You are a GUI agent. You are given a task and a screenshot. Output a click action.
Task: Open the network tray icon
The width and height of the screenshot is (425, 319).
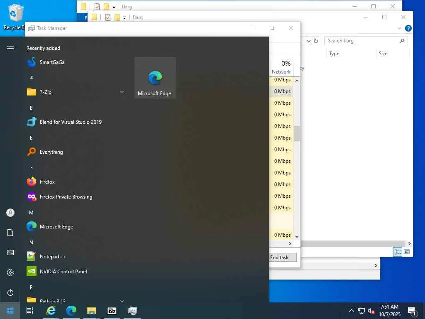[x=361, y=311]
